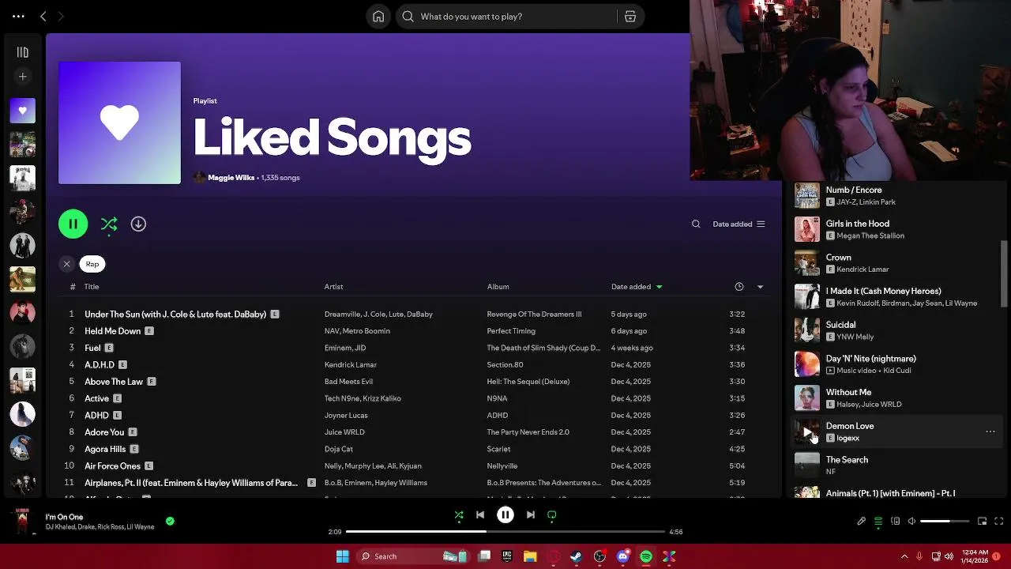The image size is (1011, 569).
Task: Skip to the next track
Action: click(x=531, y=515)
